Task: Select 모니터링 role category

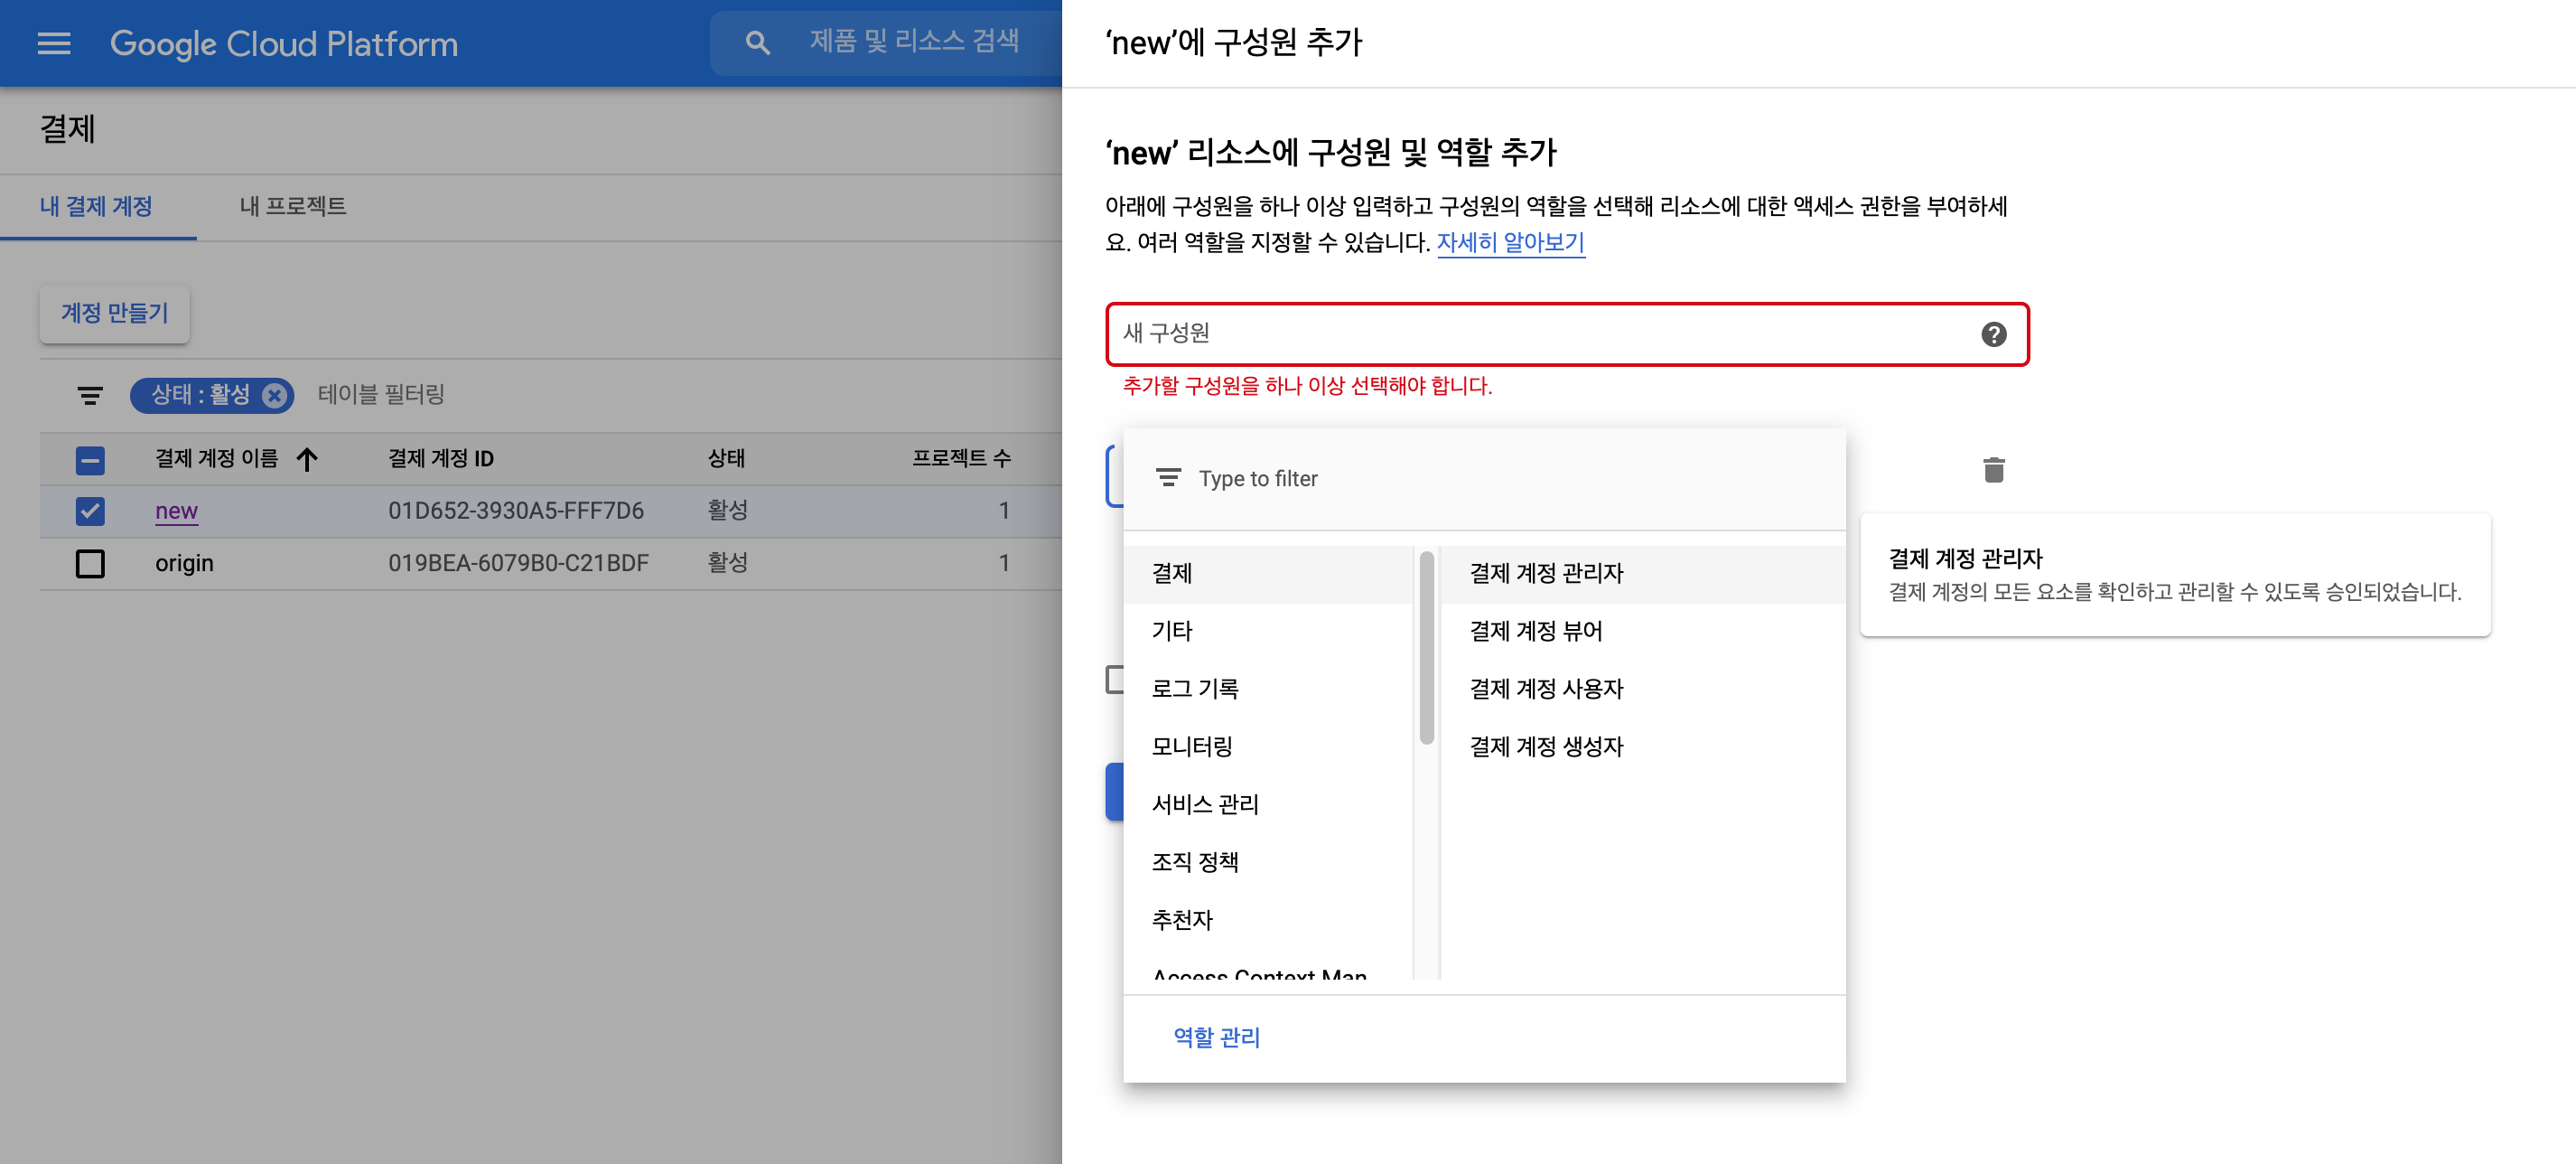Action: pos(1268,746)
